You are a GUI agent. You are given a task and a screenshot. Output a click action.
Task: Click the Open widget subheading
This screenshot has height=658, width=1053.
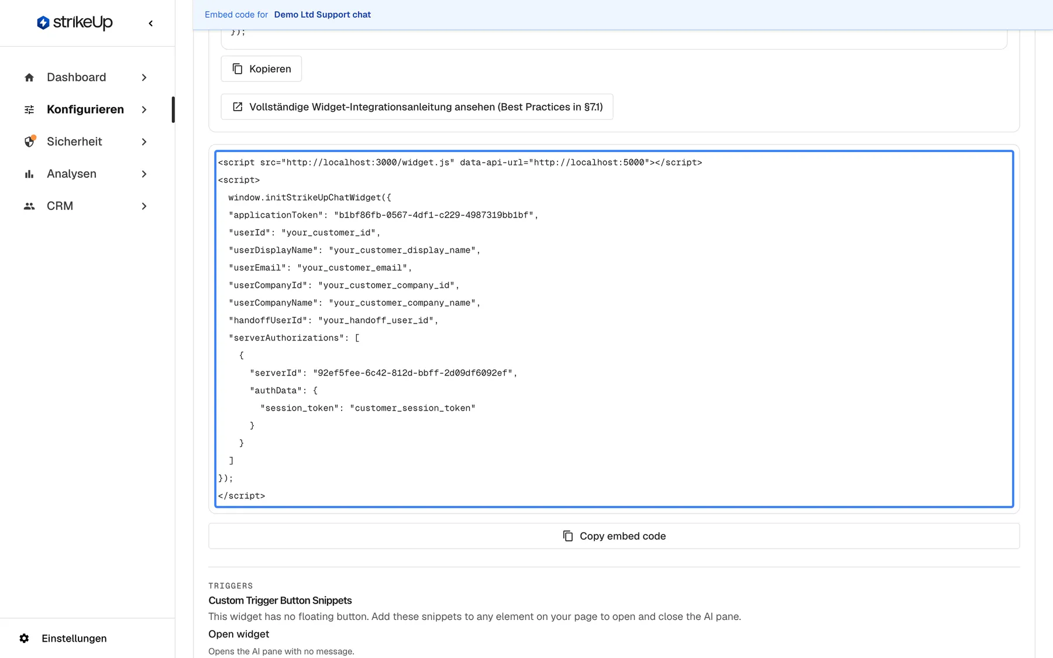pos(239,634)
